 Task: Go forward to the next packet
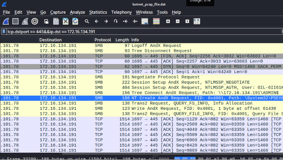click(x=106, y=21)
